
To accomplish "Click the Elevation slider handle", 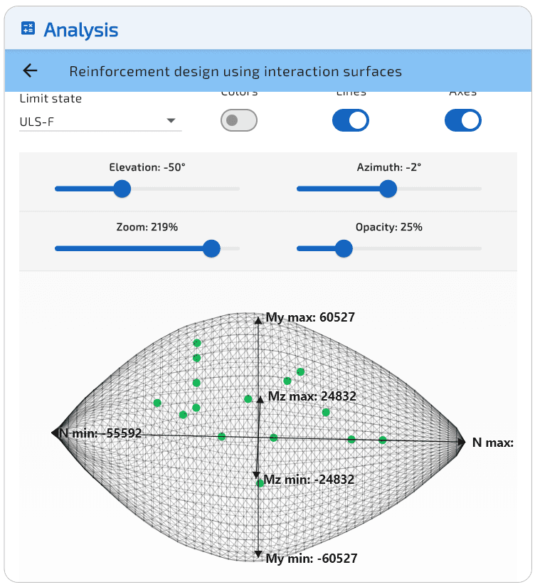I will [122, 189].
